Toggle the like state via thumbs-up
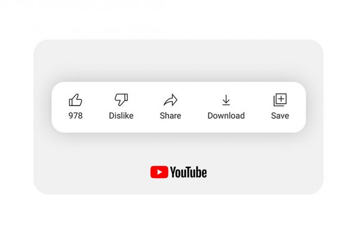The height and width of the screenshot is (234, 357). coord(75,100)
